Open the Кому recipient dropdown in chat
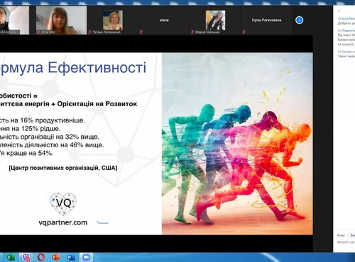Image resolution: width=355 pixels, height=262 pixels. tap(351, 235)
